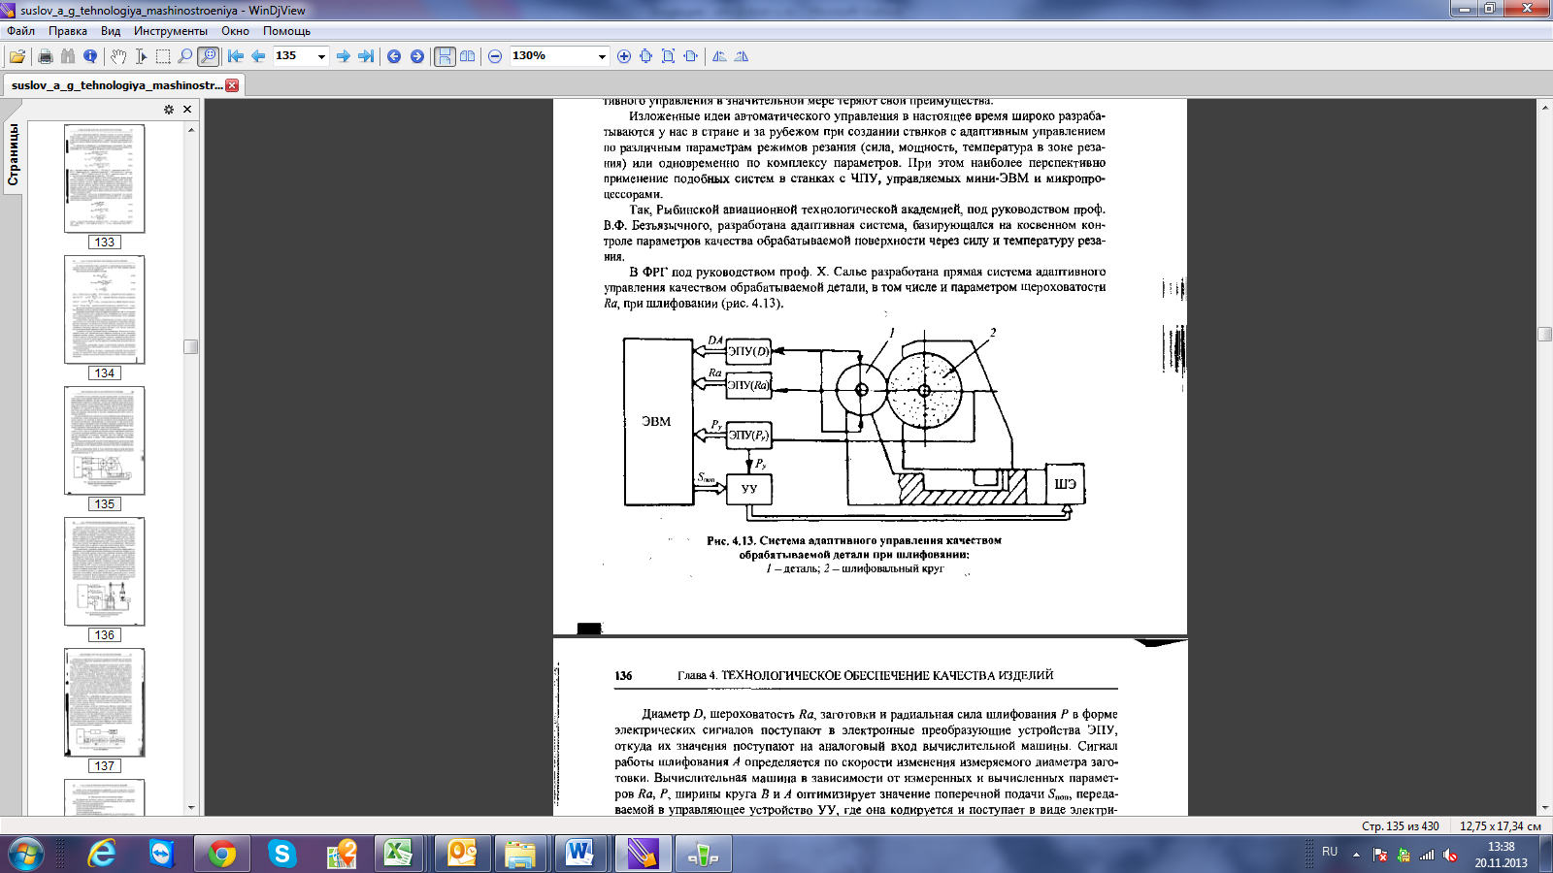Screen dimensions: 1553x873
Task: Open the Окно menu
Action: pyautogui.click(x=235, y=31)
